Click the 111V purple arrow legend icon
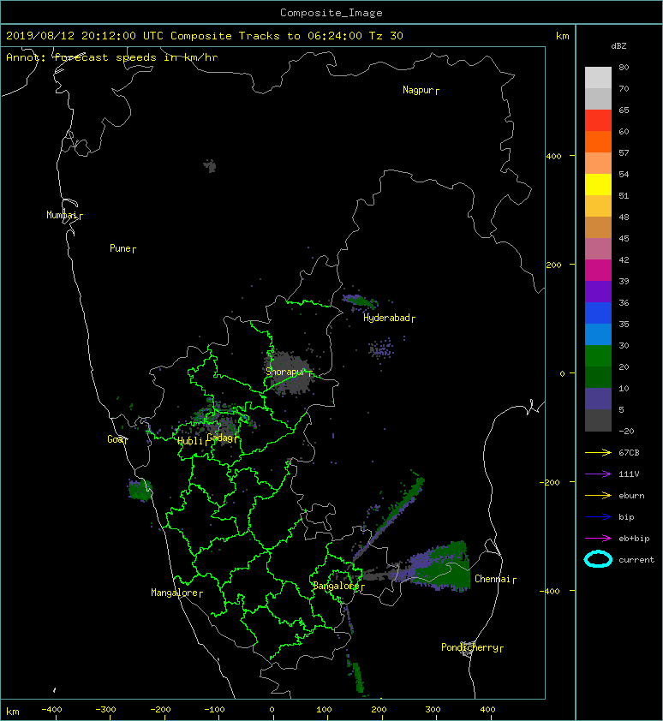The height and width of the screenshot is (721, 663). tap(598, 474)
